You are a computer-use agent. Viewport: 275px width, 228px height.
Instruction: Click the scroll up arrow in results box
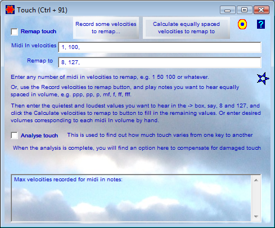256,180
